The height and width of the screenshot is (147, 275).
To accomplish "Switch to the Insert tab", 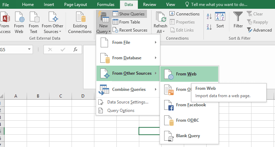I will point(49,5).
